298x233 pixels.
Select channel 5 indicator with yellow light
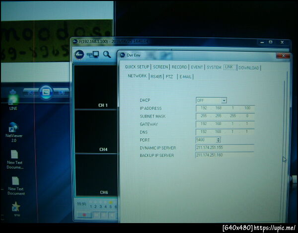[110, 205]
